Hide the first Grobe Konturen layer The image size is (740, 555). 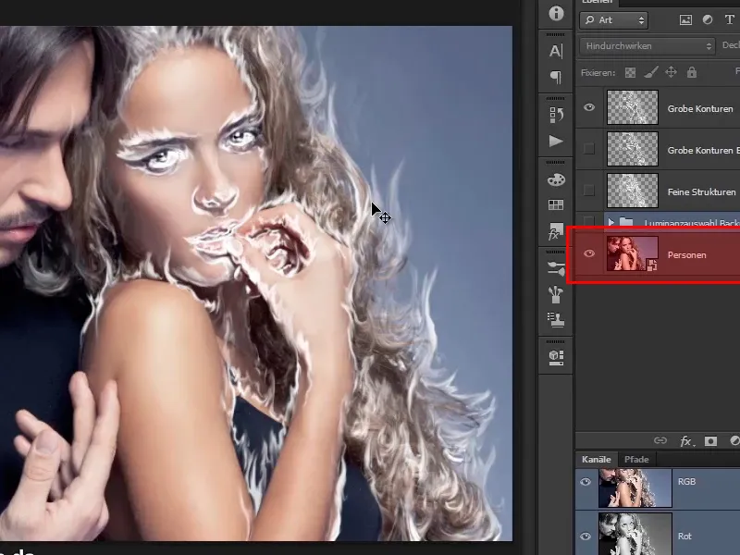pos(589,107)
